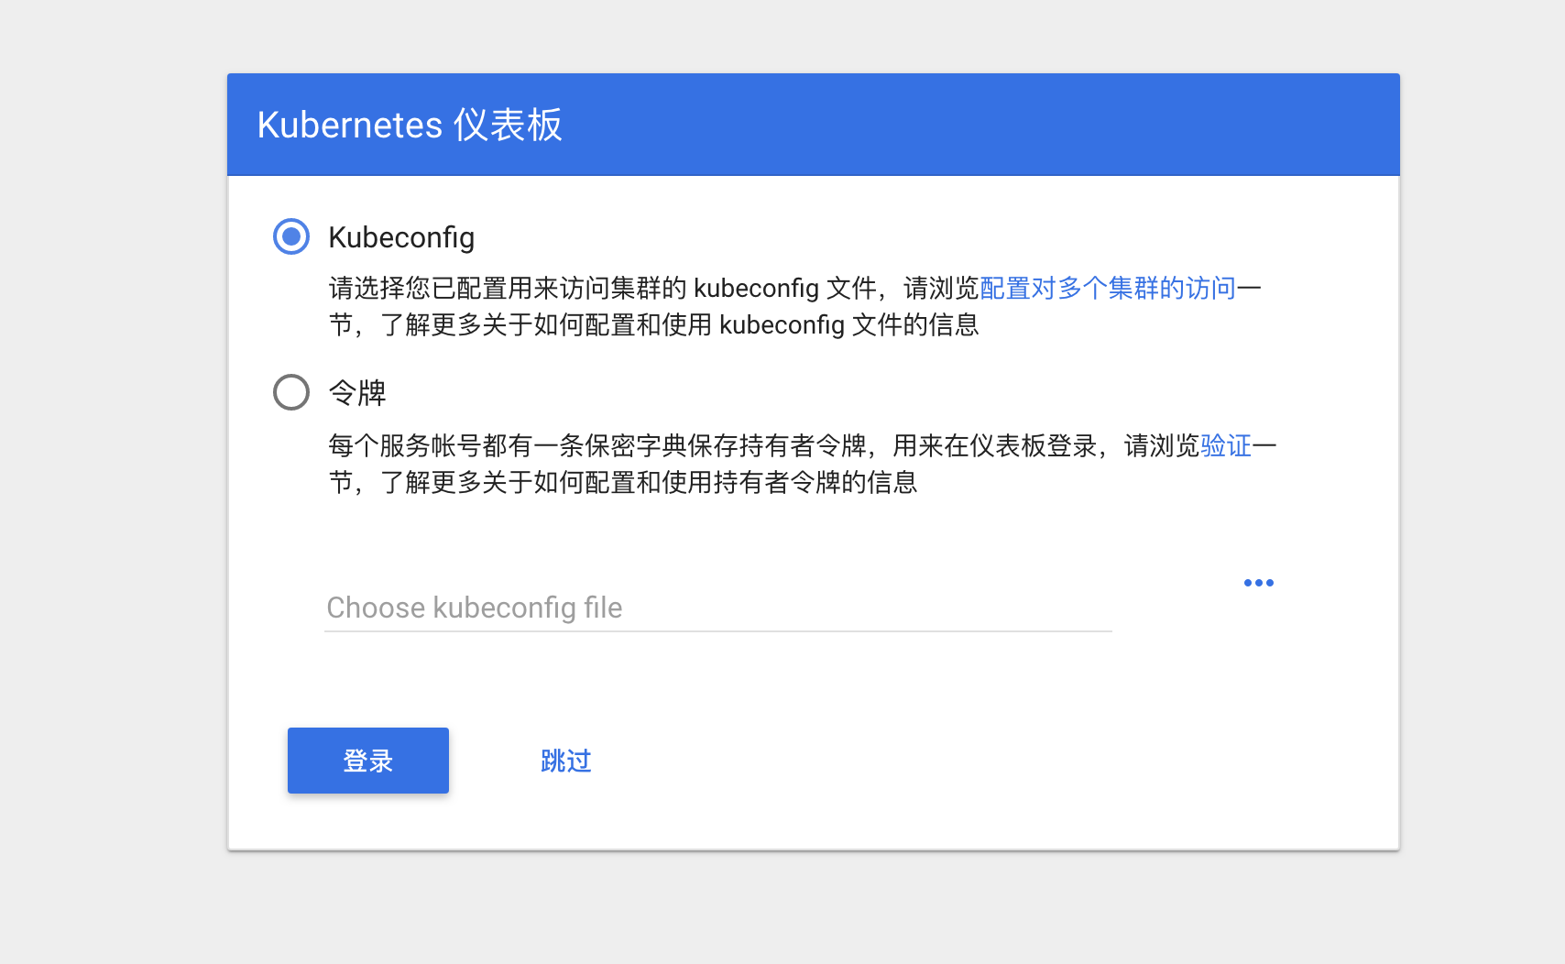Click the text 了解更多关于如何配置和使用持有者令牌的信息
The height and width of the screenshot is (964, 1565).
click(649, 483)
